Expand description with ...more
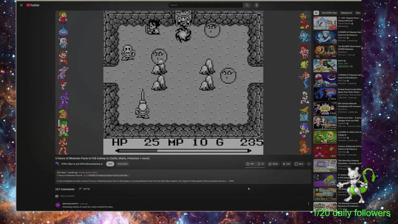 click(x=231, y=181)
